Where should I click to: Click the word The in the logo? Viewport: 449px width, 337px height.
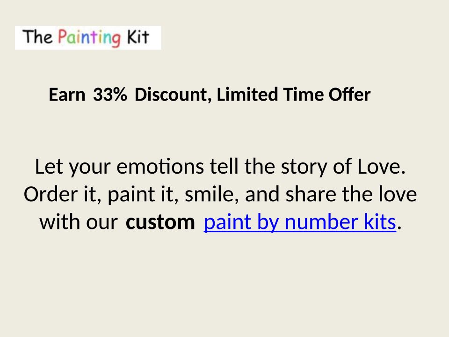point(39,37)
